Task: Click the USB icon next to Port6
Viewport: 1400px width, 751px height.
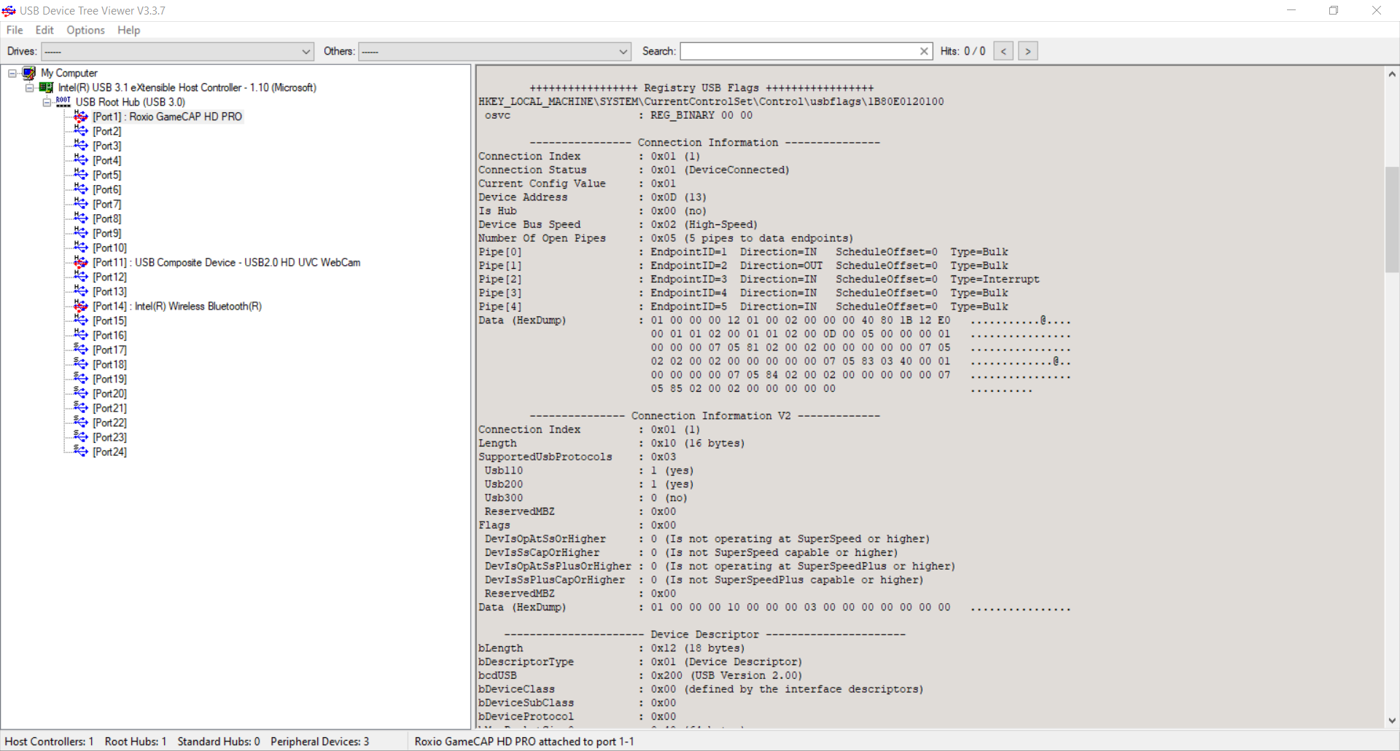Action: [80, 189]
